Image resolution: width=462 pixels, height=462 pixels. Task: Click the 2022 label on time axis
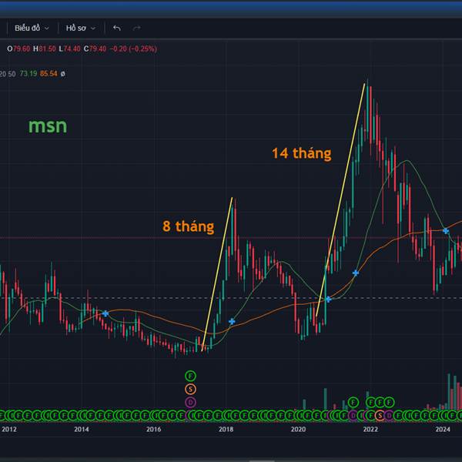pos(370,430)
